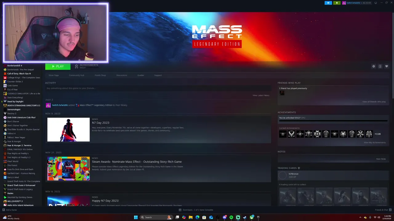This screenshot has width=394, height=221.
Task: Click View Latest News link
Action: pos(261,95)
